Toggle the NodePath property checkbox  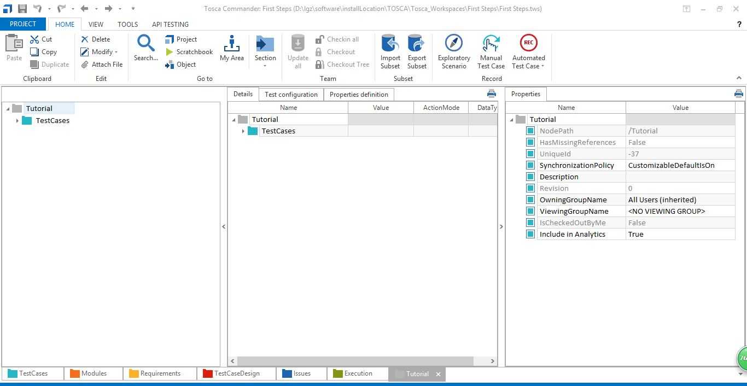coord(530,131)
